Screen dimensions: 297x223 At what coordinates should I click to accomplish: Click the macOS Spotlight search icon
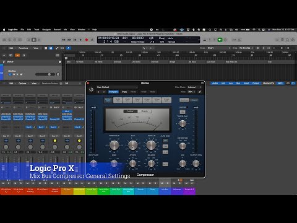[259, 30]
